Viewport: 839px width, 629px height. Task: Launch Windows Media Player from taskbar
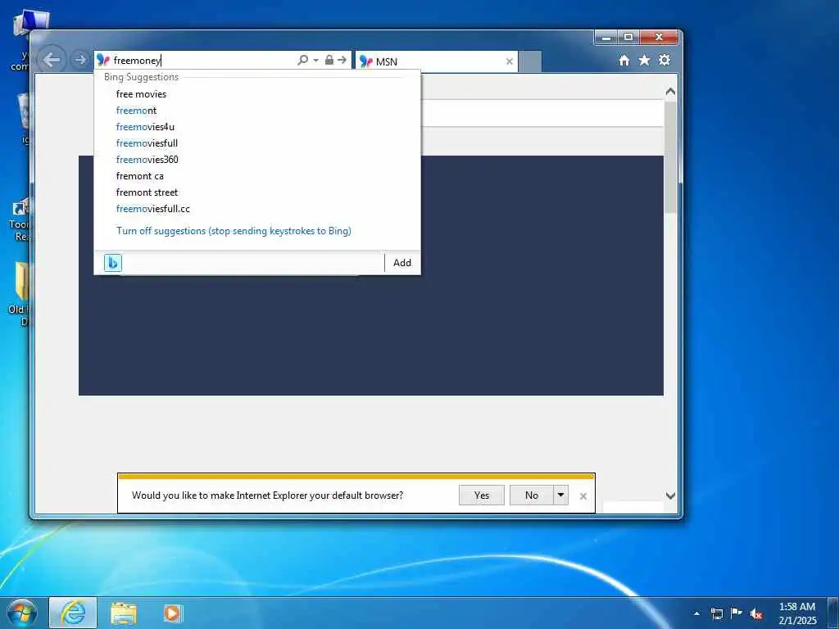pos(172,613)
